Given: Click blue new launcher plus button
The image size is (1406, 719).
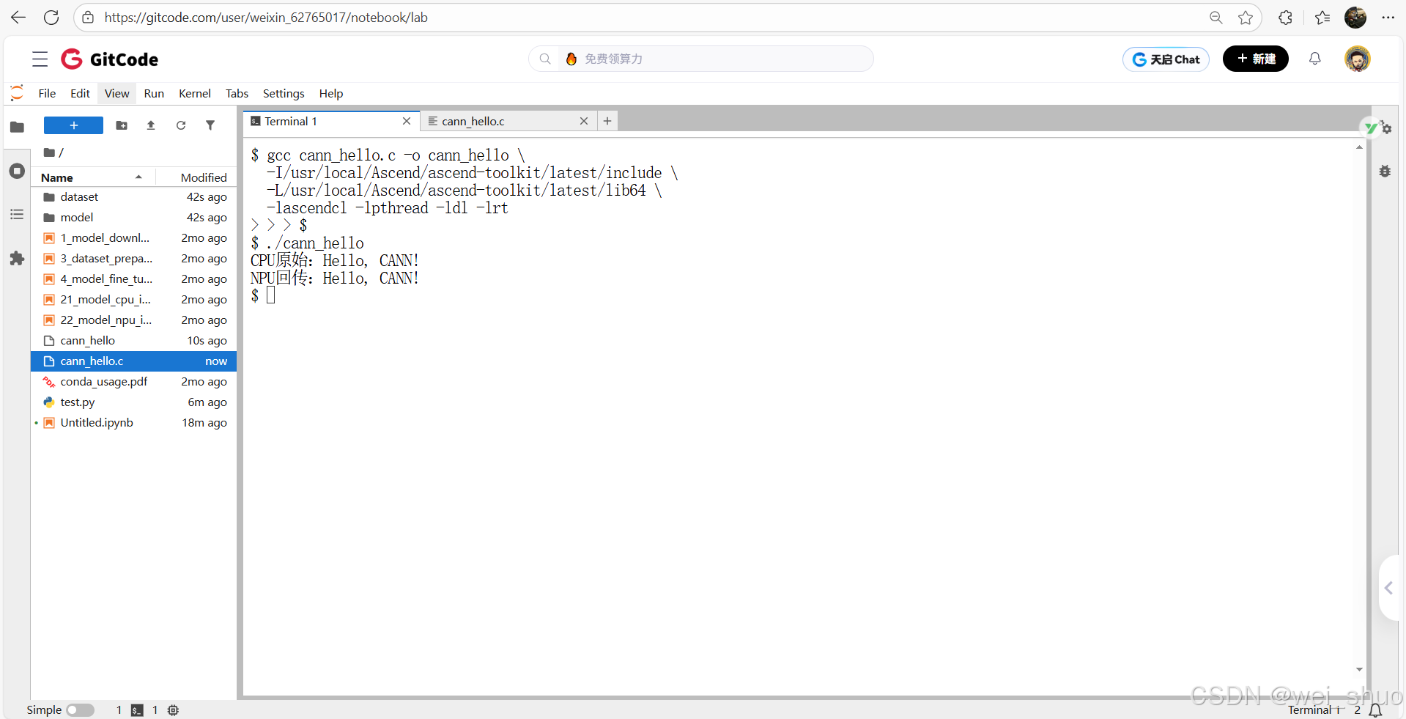Looking at the screenshot, I should tap(73, 125).
